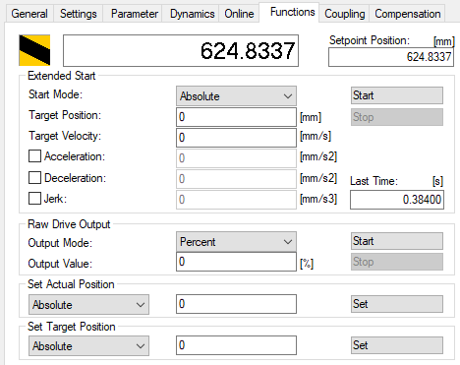Open the Compensation tab
Screen dimensions: 460x365
(x=408, y=14)
